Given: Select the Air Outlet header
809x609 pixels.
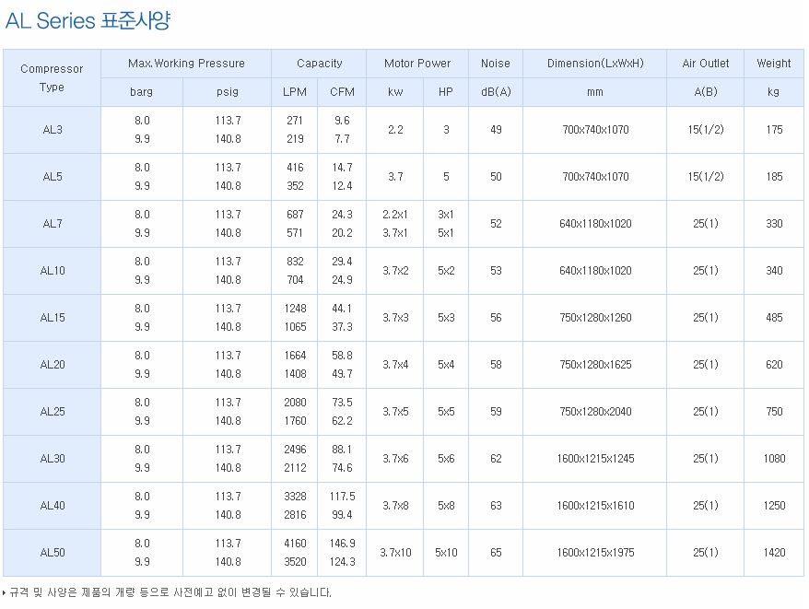Looking at the screenshot, I should [x=706, y=64].
